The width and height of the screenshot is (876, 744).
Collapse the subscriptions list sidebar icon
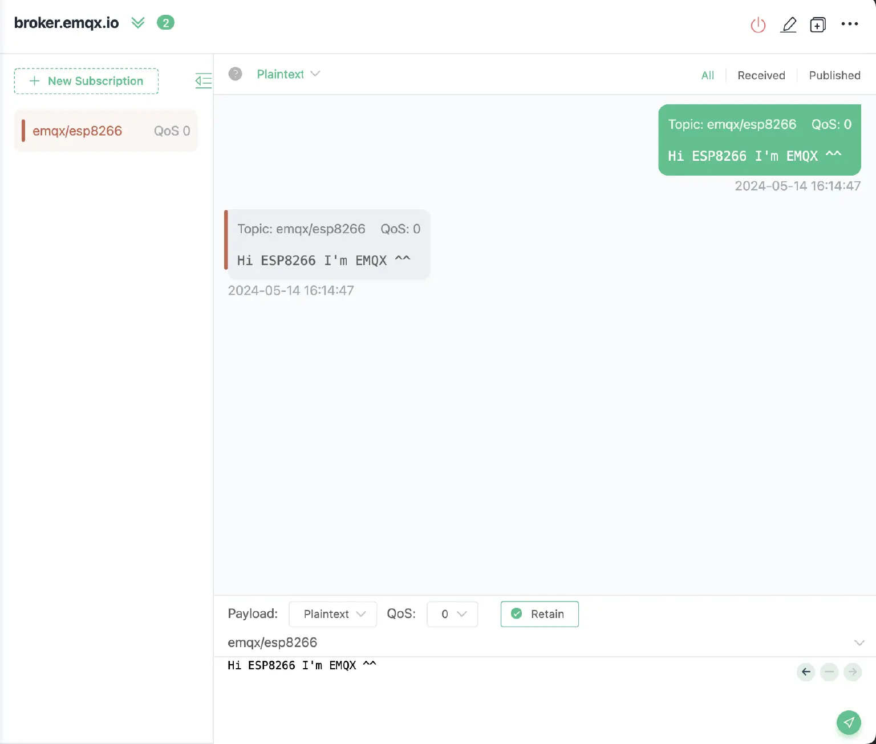point(203,81)
